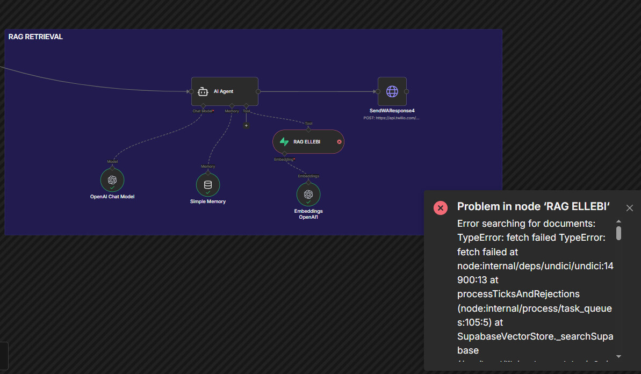Select the OpenAI Chat Model node
Screen dimensions: 641x374
112,181
